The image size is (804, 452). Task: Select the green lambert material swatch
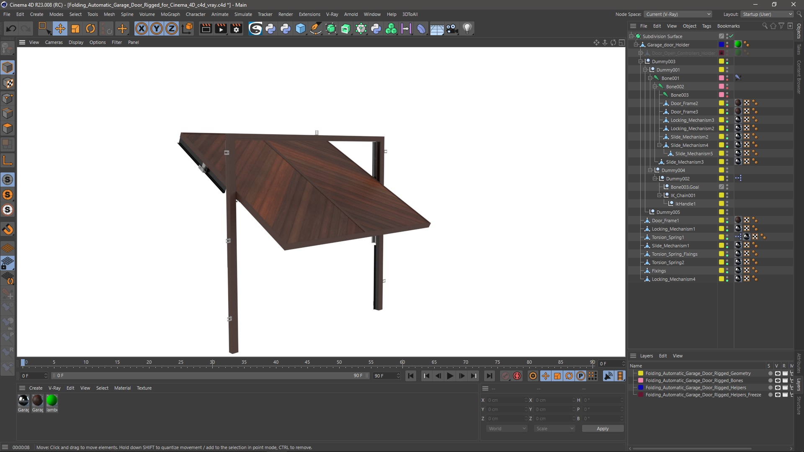pyautogui.click(x=52, y=401)
